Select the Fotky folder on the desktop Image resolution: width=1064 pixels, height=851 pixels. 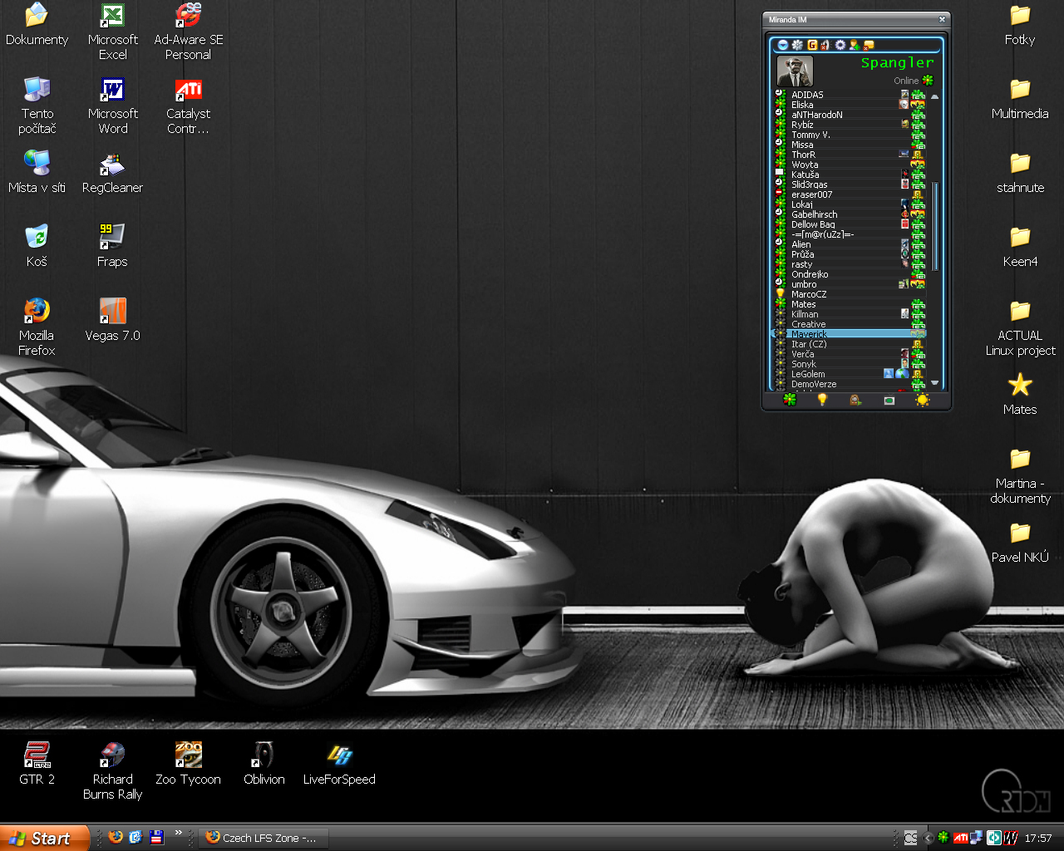(1020, 25)
